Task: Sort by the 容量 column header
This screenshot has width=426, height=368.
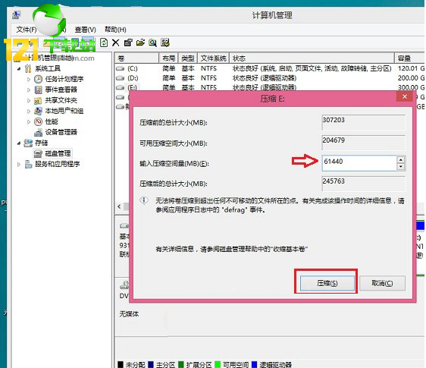Action: pos(410,58)
